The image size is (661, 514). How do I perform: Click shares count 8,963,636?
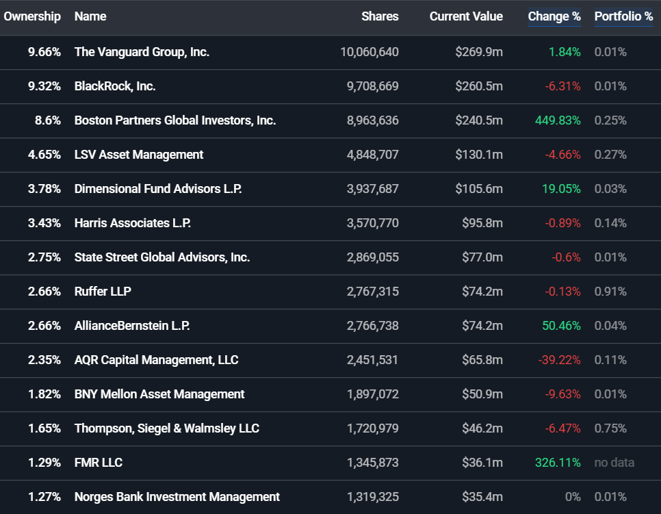373,120
